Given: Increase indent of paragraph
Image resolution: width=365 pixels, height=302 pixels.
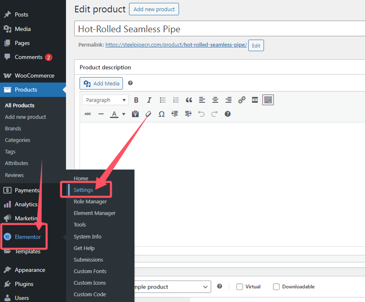Looking at the screenshot, I should pos(188,114).
